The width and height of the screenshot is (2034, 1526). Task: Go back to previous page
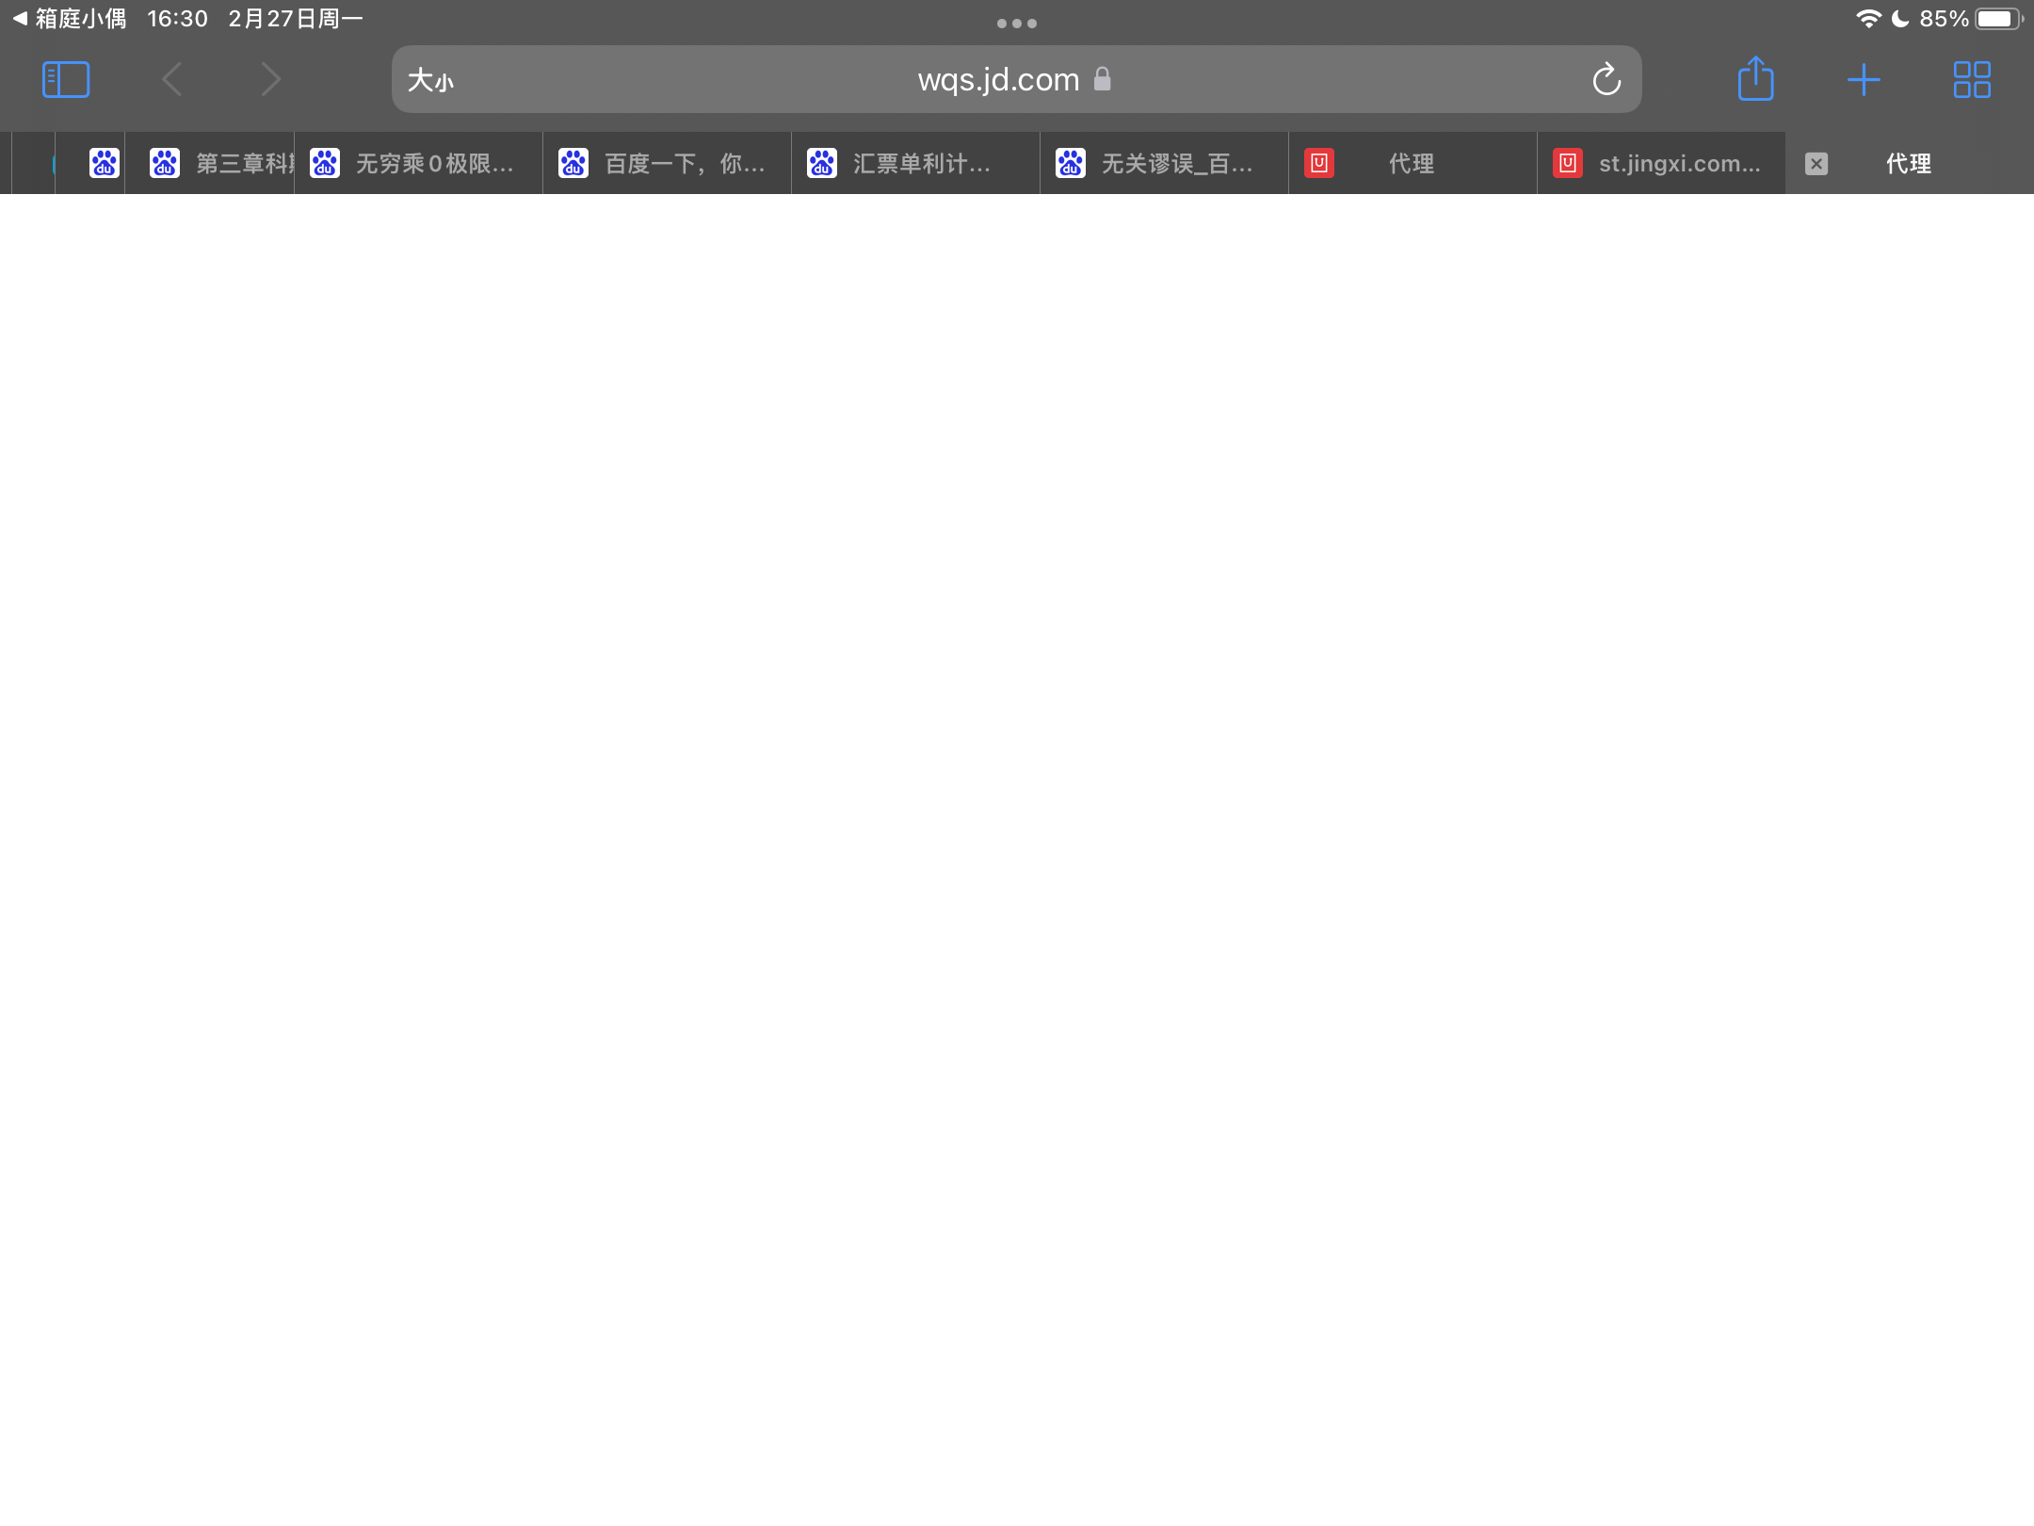(171, 79)
